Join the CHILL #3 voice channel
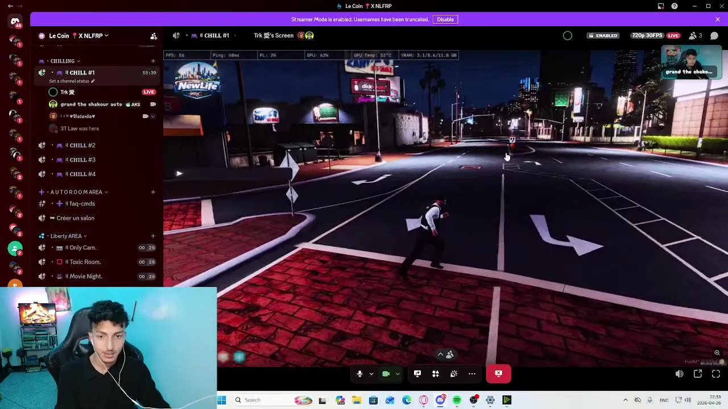728x409 pixels. point(97,160)
